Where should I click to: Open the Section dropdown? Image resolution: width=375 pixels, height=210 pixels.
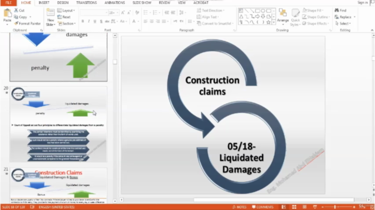[67, 23]
